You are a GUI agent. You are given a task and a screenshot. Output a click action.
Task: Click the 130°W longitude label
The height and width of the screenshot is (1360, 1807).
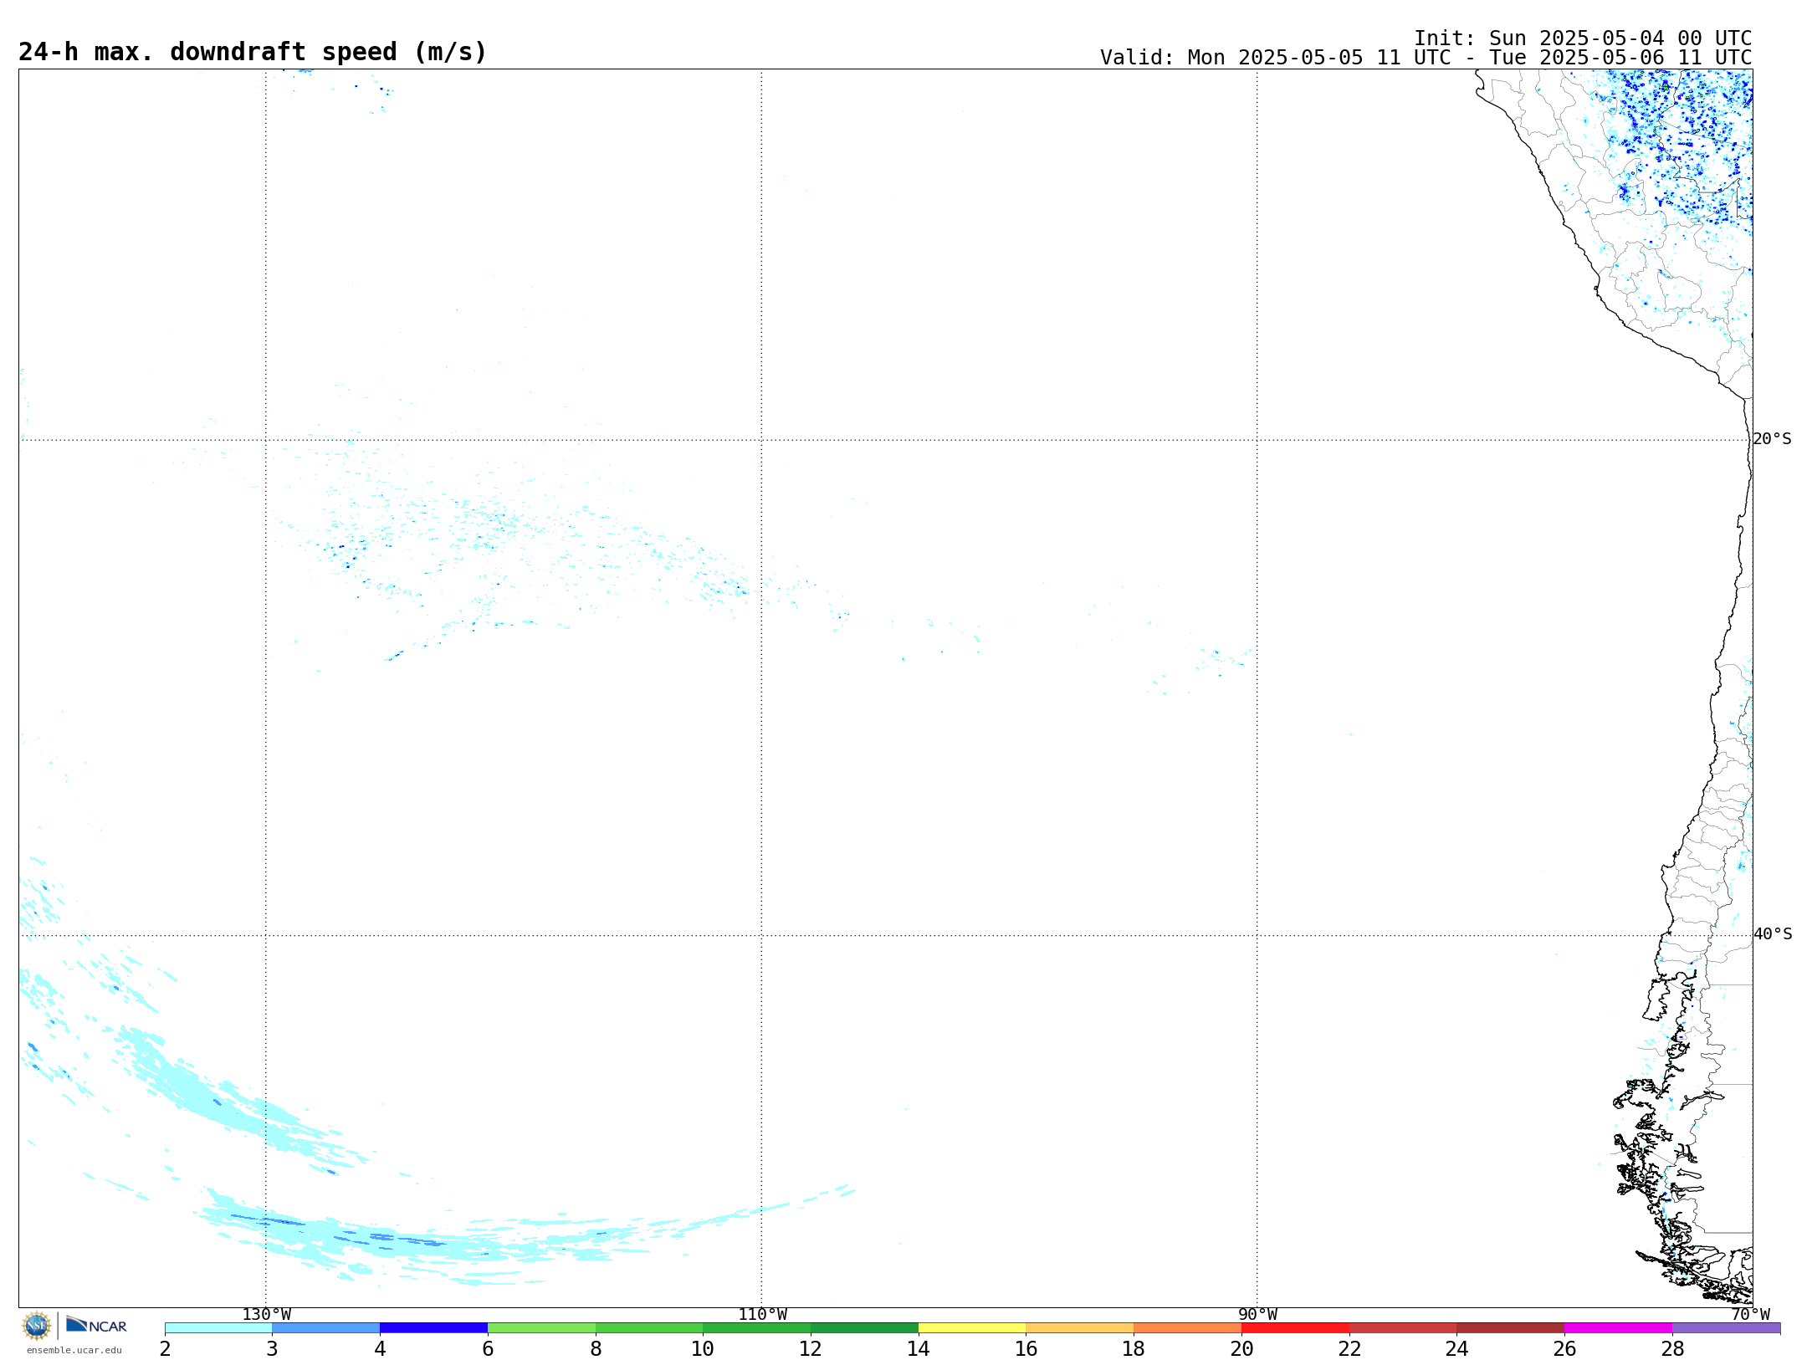point(267,1315)
